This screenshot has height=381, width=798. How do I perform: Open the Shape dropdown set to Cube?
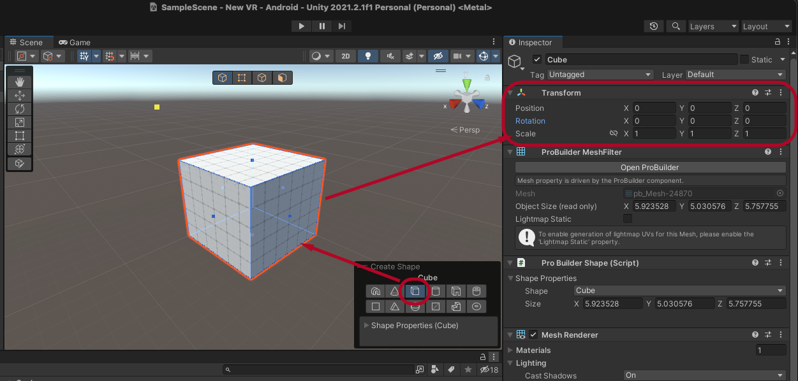(680, 291)
